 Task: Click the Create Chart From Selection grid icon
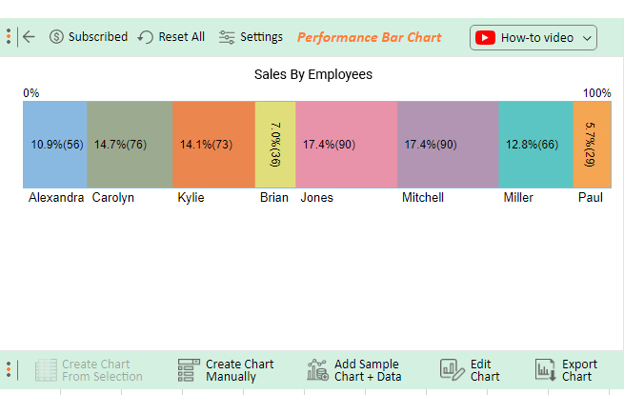pos(46,370)
